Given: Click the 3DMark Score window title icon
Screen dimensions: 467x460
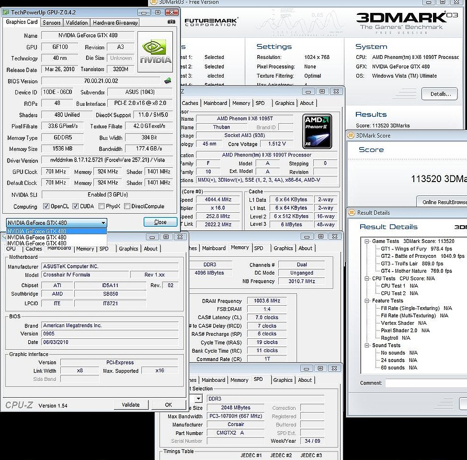Looking at the screenshot, I should click(351, 135).
